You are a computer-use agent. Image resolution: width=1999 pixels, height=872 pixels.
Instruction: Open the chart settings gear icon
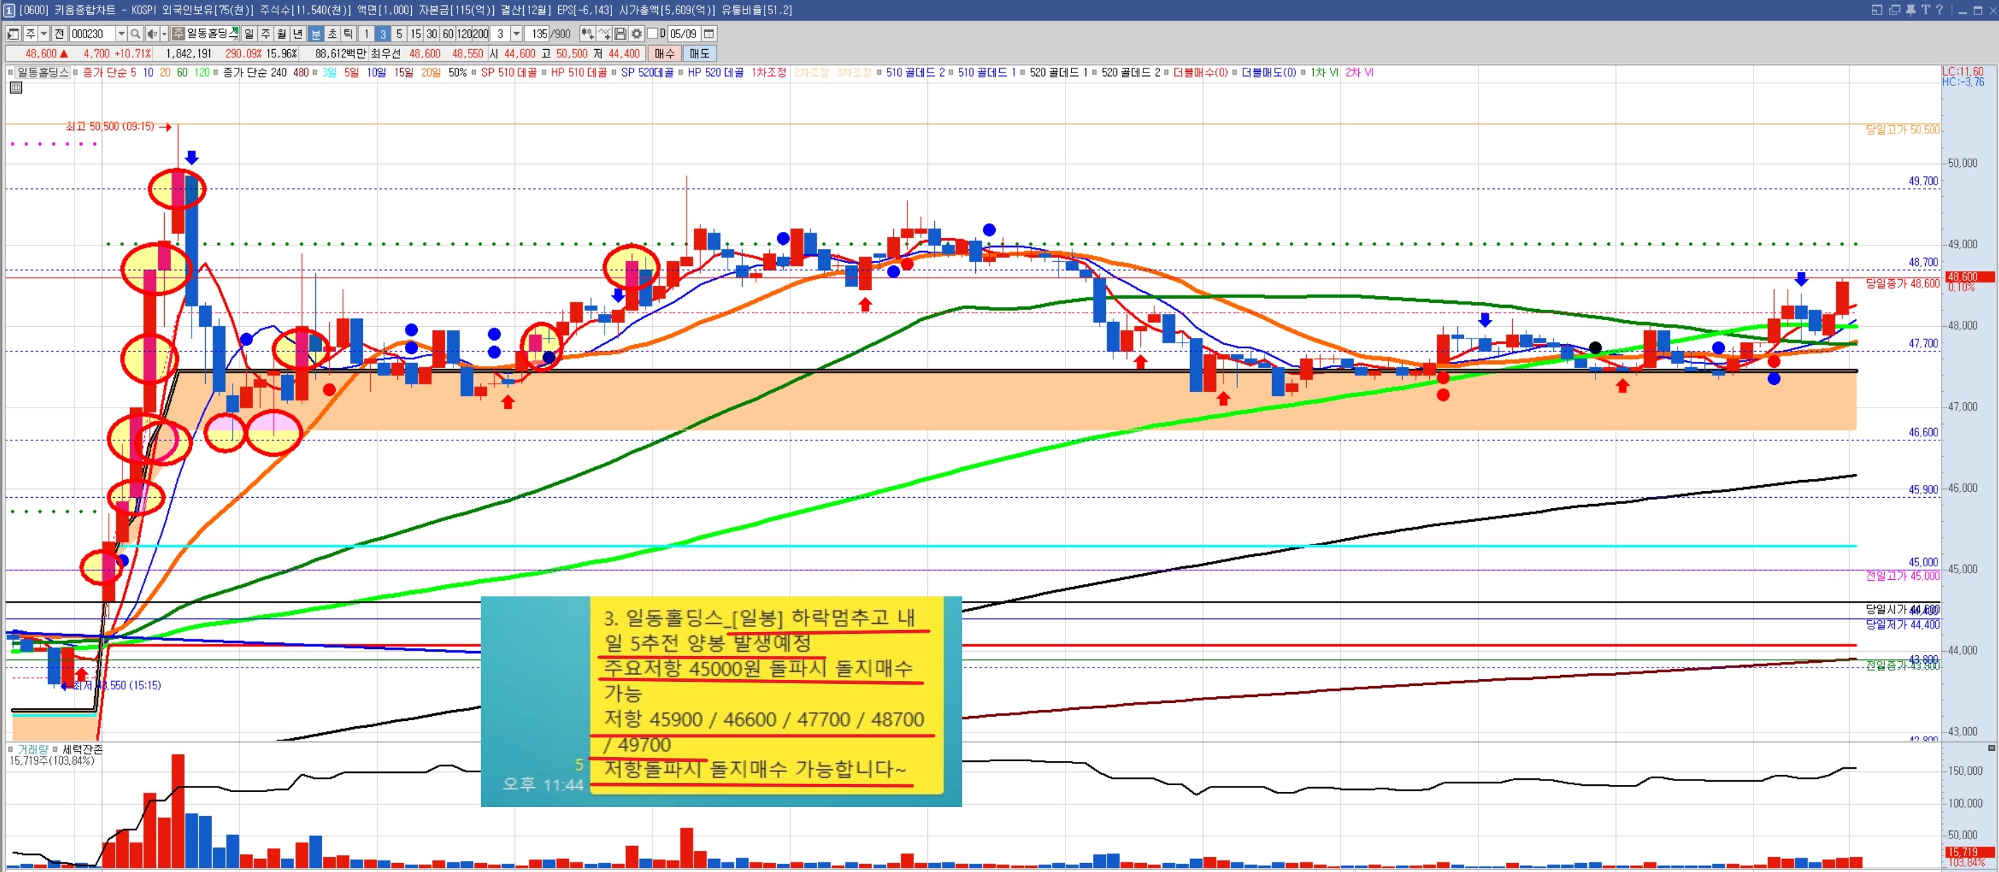point(636,34)
